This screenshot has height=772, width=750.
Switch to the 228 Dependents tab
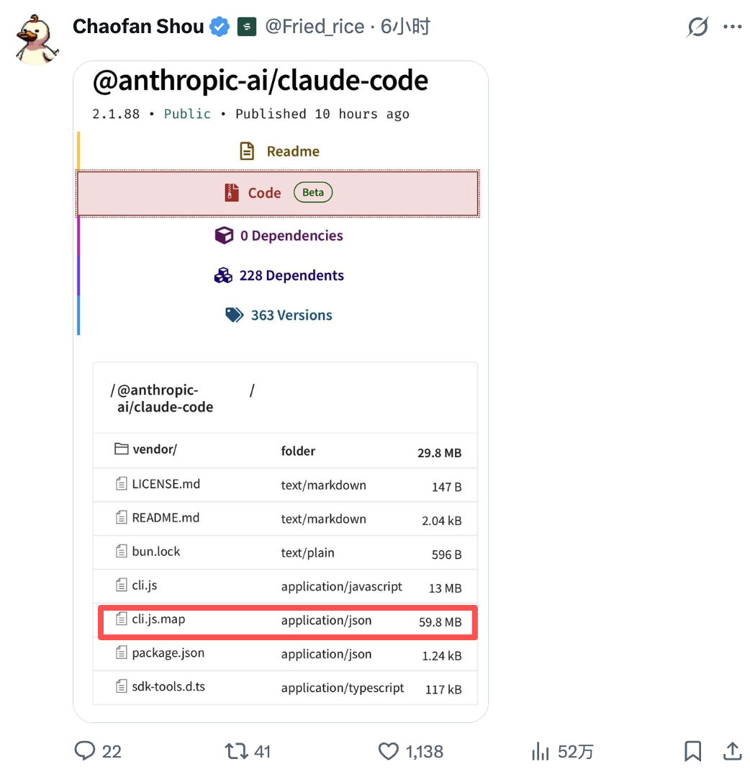coord(279,276)
